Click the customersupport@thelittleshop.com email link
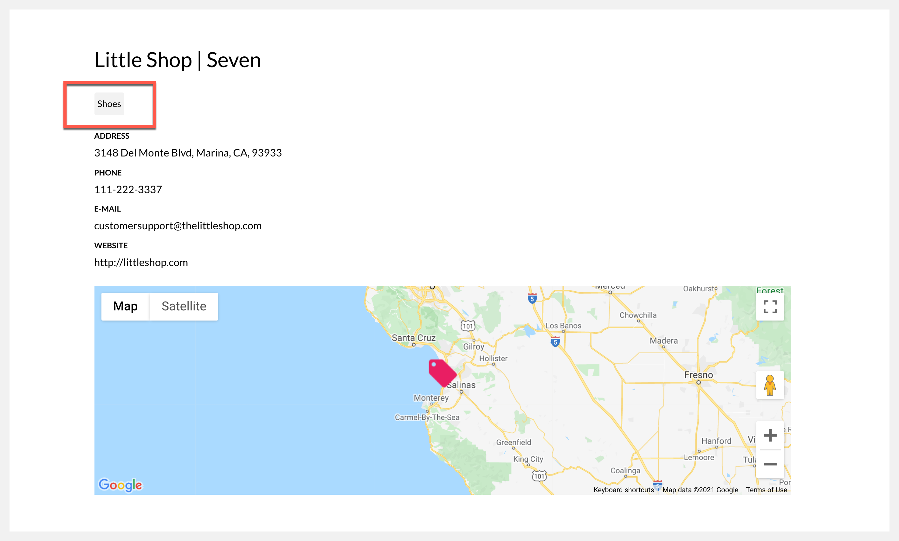 click(x=178, y=226)
